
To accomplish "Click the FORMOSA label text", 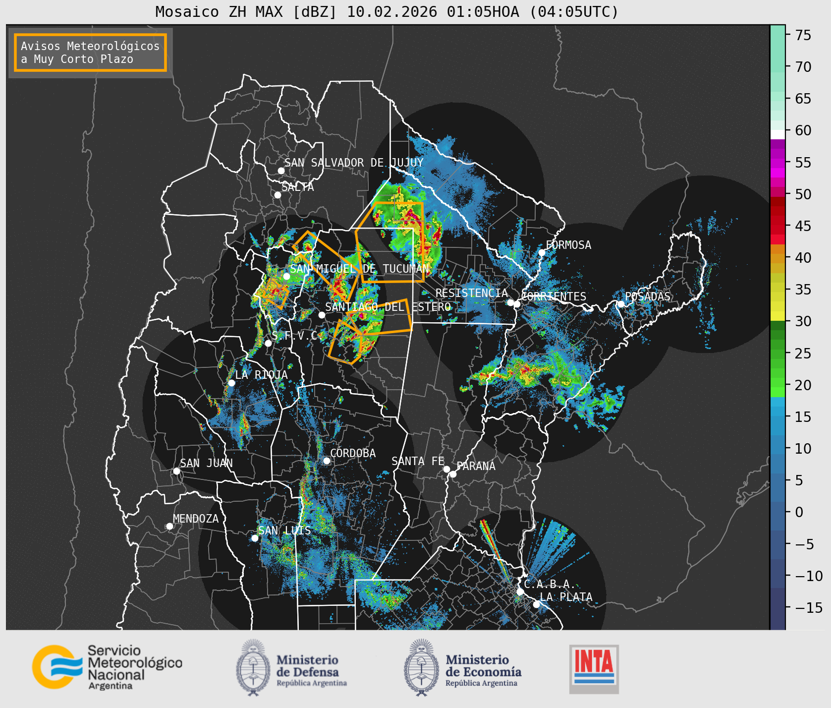I will click(x=568, y=245).
